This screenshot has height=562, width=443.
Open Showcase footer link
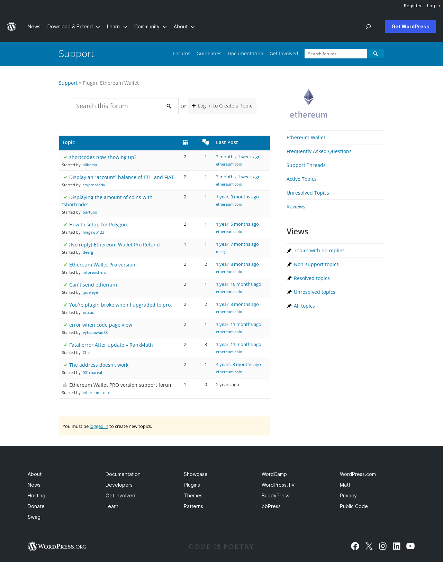click(196, 474)
